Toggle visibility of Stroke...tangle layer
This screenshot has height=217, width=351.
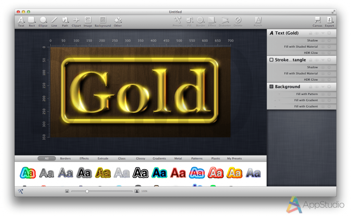[317, 60]
